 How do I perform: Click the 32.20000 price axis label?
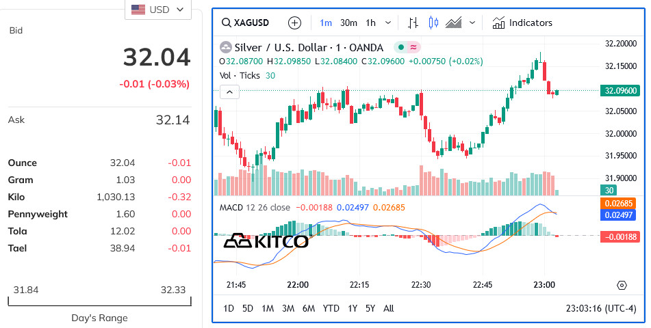pos(621,44)
